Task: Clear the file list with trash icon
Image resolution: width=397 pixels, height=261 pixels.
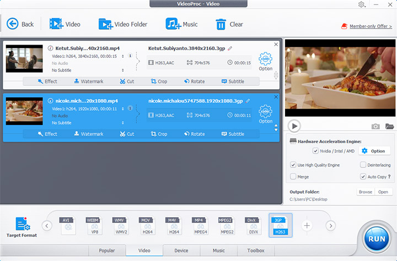Action: (229, 24)
